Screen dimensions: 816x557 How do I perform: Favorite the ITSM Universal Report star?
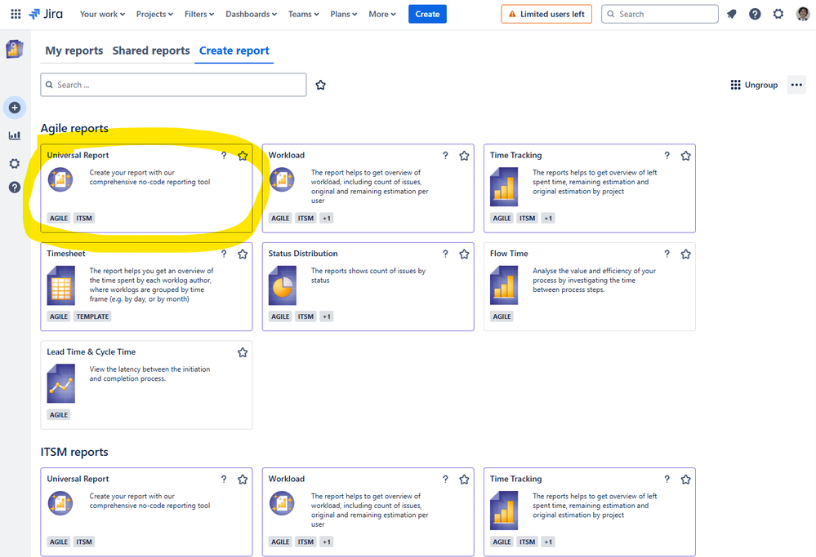click(x=243, y=479)
